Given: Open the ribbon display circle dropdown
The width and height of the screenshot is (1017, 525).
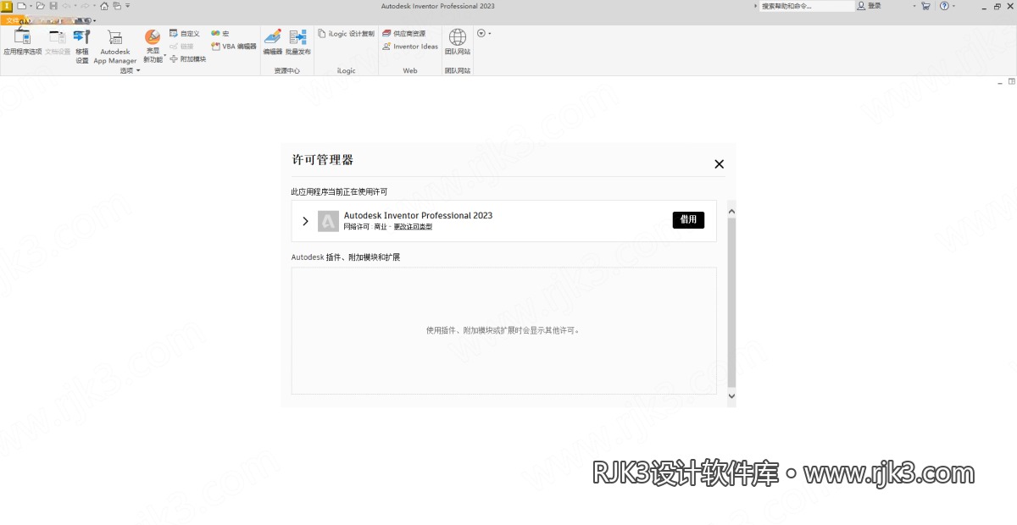Looking at the screenshot, I should (483, 34).
